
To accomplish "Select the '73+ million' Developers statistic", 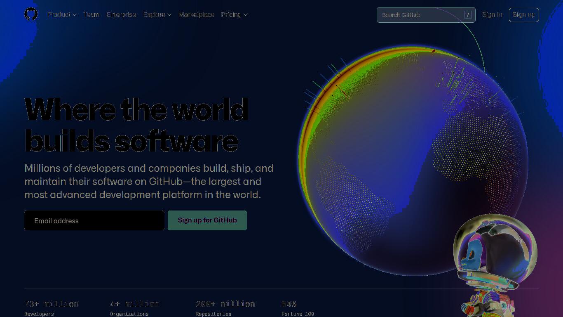I will (x=52, y=308).
